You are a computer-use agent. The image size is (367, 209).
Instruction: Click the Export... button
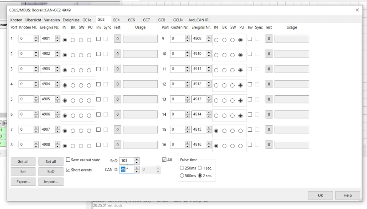[23, 181]
